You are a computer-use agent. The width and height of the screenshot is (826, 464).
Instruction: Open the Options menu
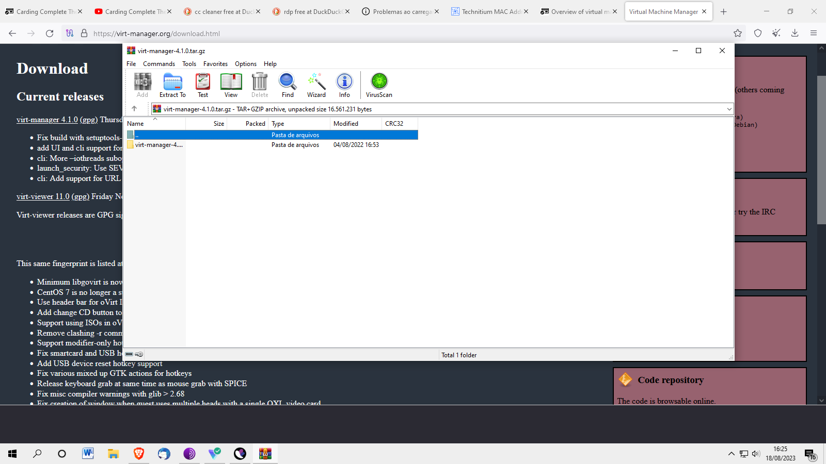[x=245, y=64]
